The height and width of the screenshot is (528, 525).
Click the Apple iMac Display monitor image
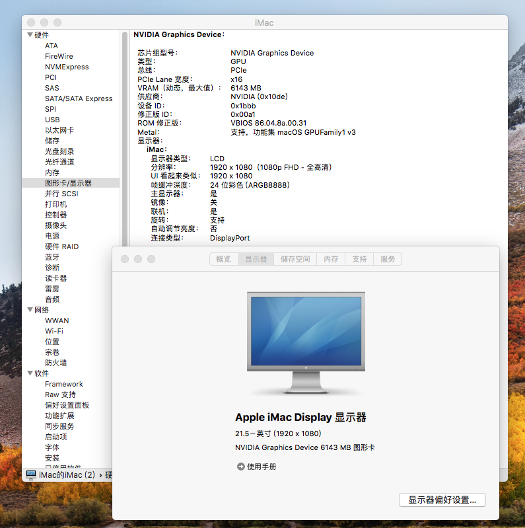coord(306,342)
